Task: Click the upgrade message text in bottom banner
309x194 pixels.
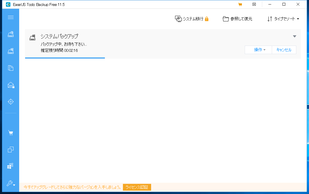Action: point(72,187)
